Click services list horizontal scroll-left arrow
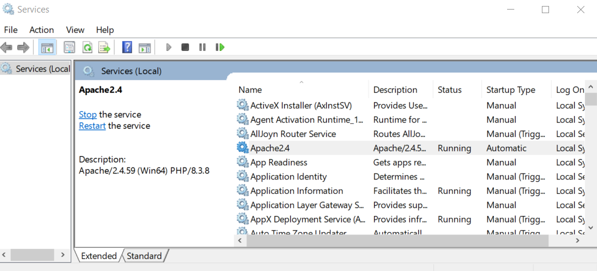 click(x=240, y=240)
